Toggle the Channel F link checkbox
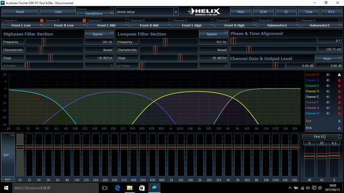The height and width of the screenshot is (193, 344). [x=255, y=20]
